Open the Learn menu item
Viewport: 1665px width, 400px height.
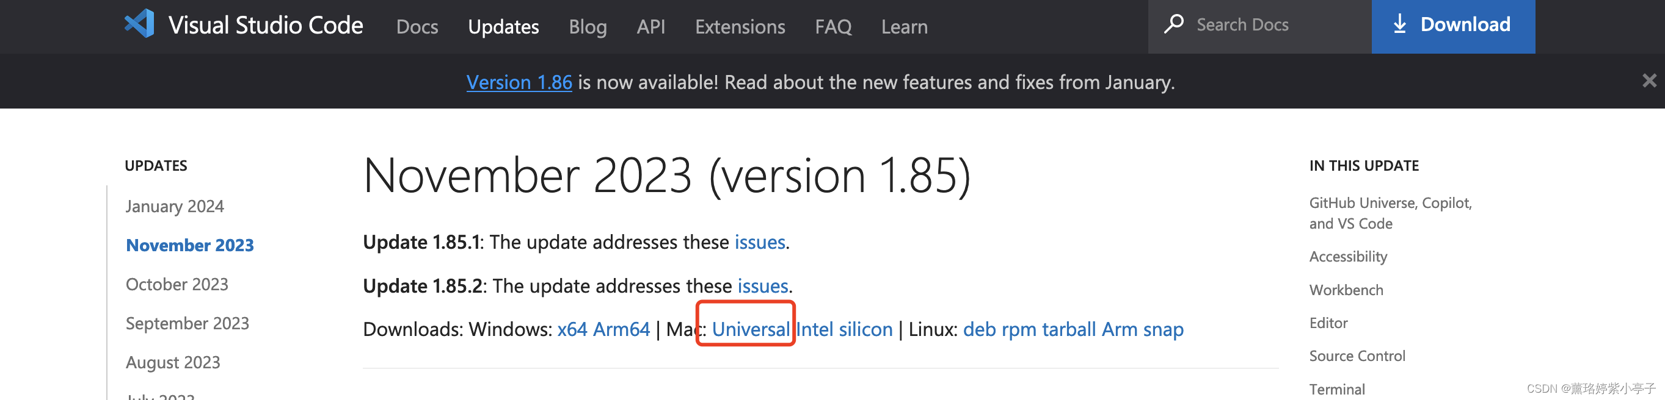click(903, 26)
